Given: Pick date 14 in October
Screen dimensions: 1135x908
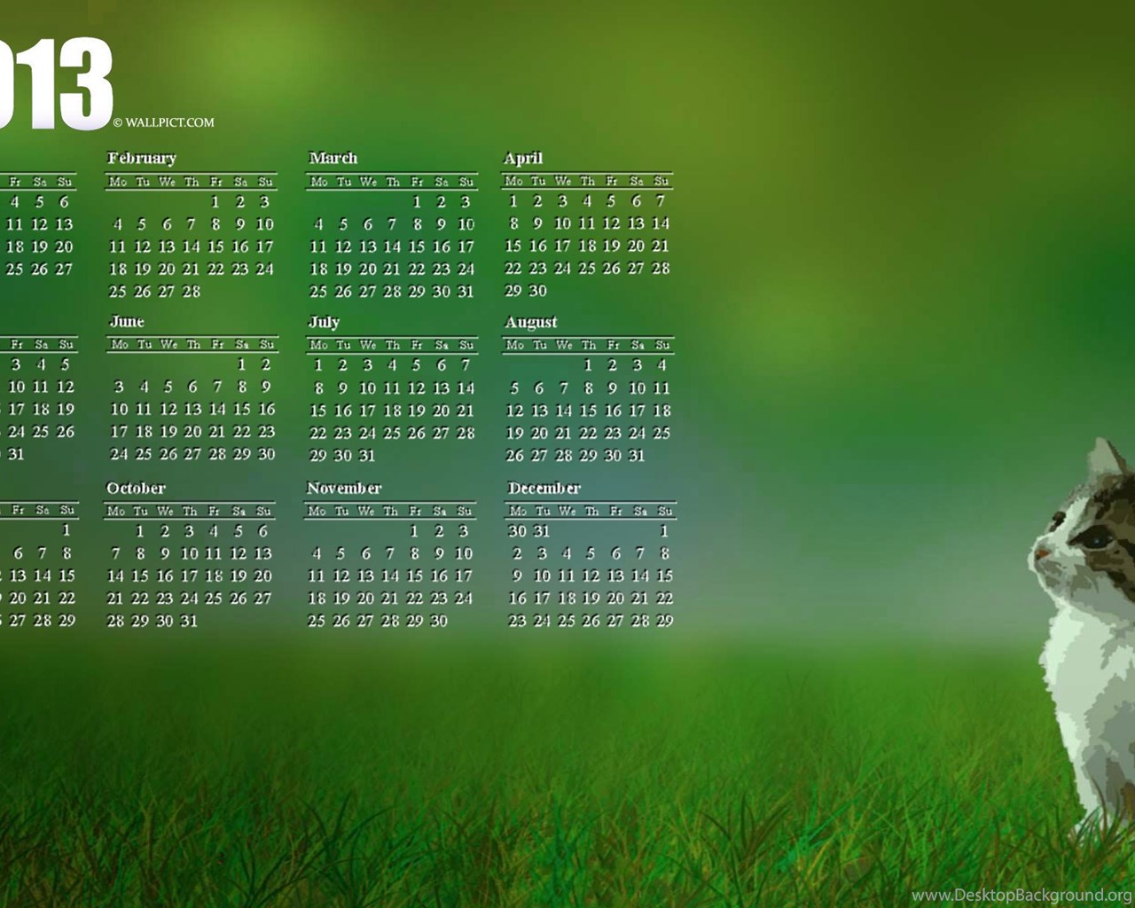Looking at the screenshot, I should (x=116, y=576).
